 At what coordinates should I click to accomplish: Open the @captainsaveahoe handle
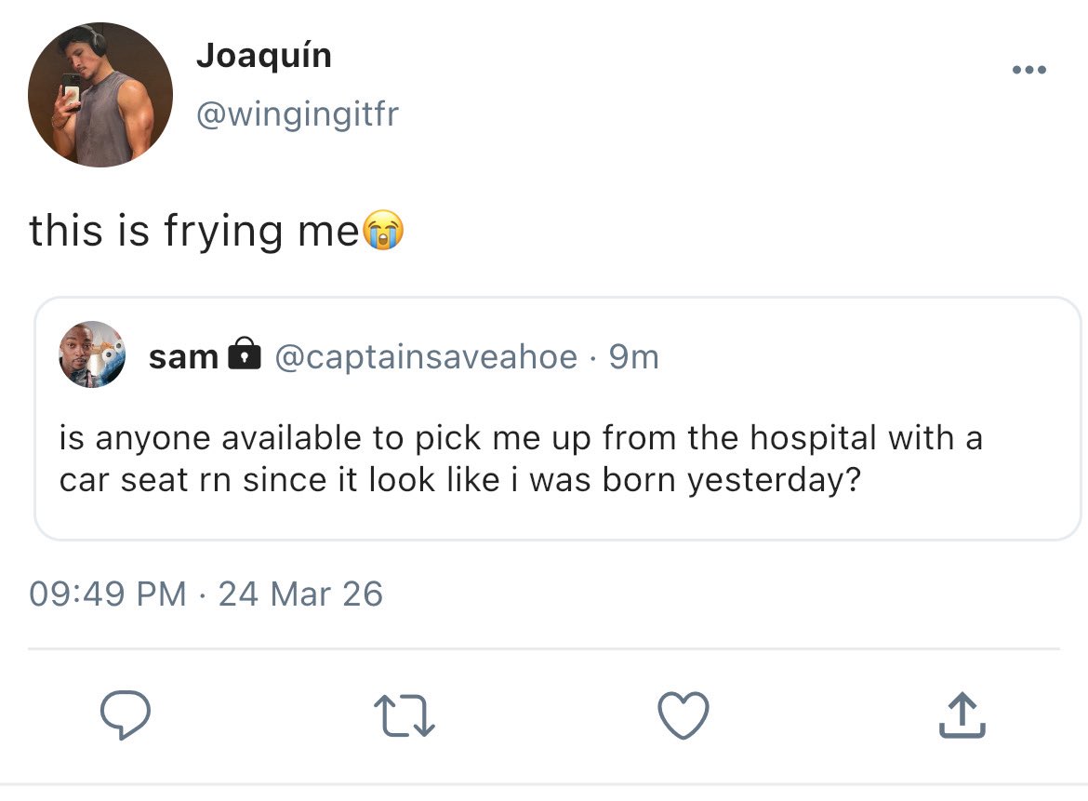click(425, 356)
